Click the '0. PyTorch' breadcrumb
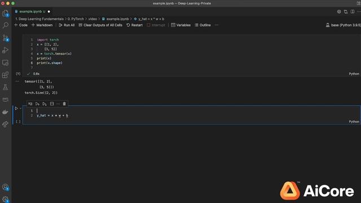This screenshot has height=203, width=361. coord(76,19)
